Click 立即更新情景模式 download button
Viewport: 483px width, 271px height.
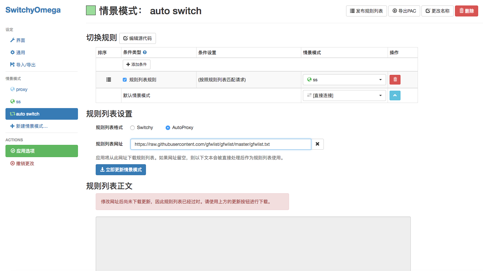[x=121, y=170]
